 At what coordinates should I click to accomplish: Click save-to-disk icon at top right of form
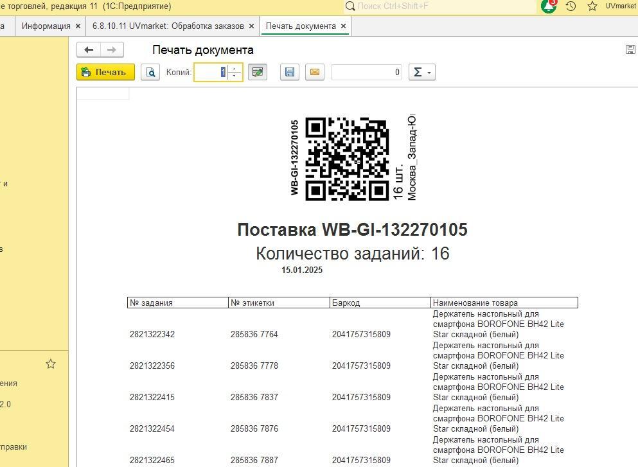coord(630,49)
